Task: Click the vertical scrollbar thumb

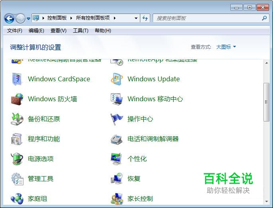Action: (266, 102)
